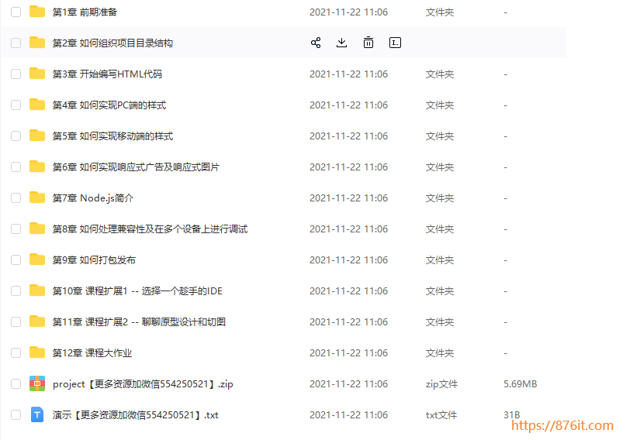Open the 第4章 如何实现PC端的样式 folder icon

[x=37, y=105]
